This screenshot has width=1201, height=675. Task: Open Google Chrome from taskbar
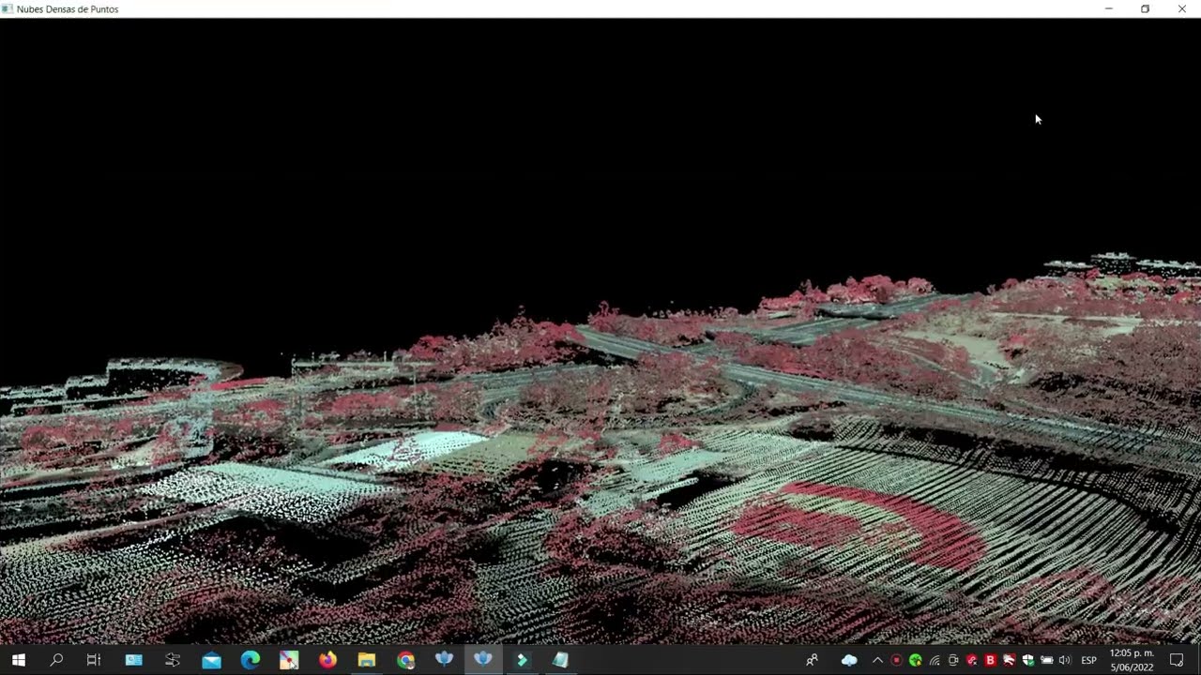point(405,660)
